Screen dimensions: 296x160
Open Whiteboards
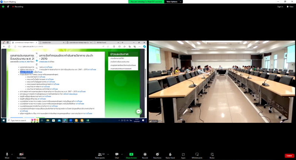[x=197, y=154]
